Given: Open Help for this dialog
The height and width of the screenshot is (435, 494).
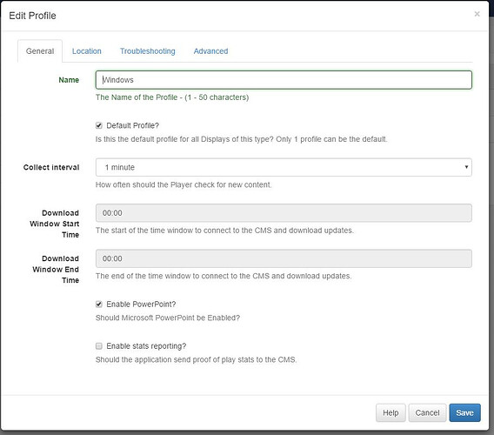Looking at the screenshot, I should 391,412.
